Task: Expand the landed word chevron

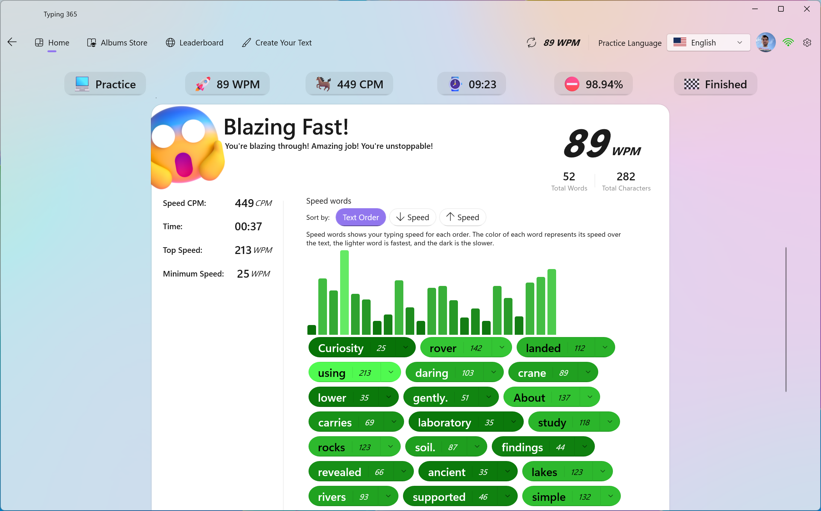Action: pyautogui.click(x=605, y=348)
